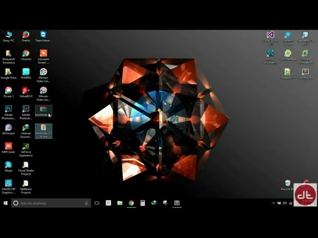This screenshot has height=238, width=318.
Task: Open the Recycle Bin
Action: coord(287,185)
